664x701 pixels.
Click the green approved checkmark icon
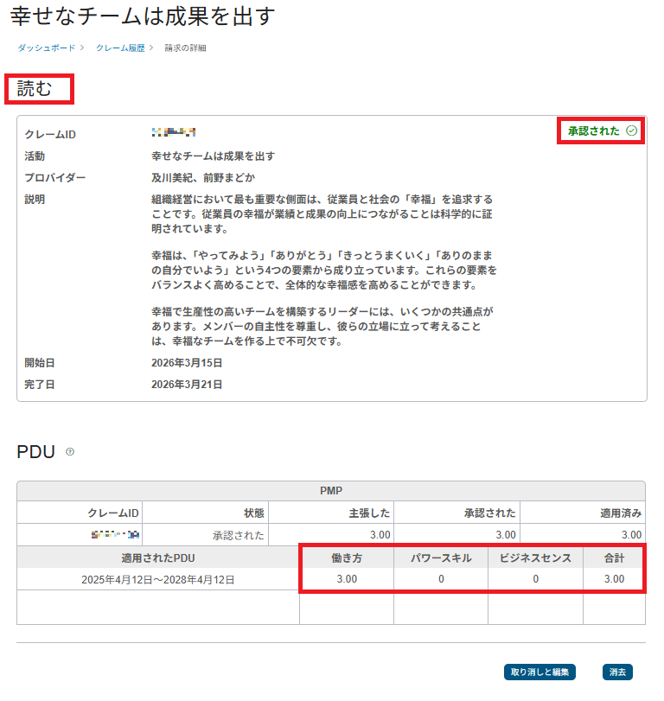pyautogui.click(x=631, y=131)
